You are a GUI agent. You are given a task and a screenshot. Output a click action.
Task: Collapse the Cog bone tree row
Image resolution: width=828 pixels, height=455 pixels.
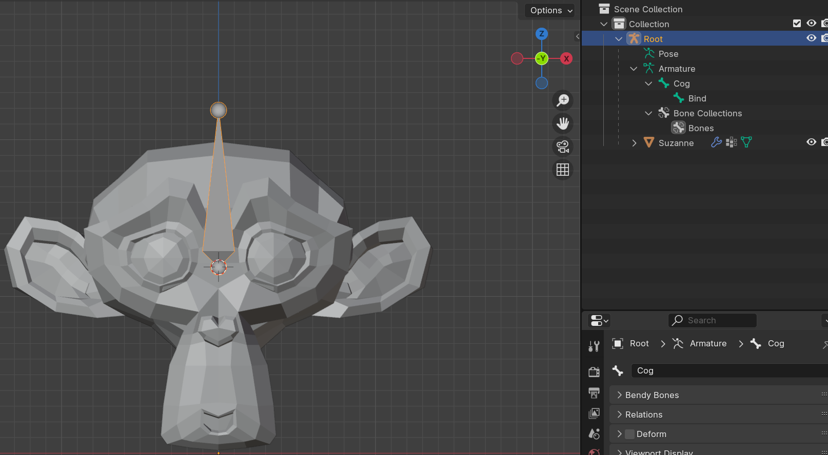click(648, 84)
